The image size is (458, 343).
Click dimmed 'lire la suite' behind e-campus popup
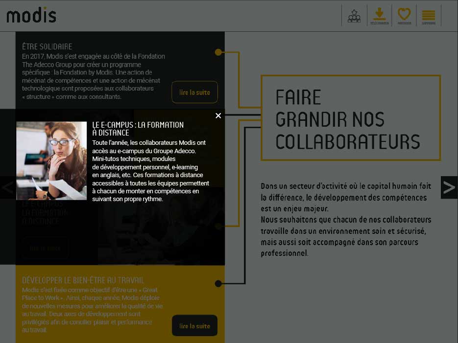click(x=45, y=248)
